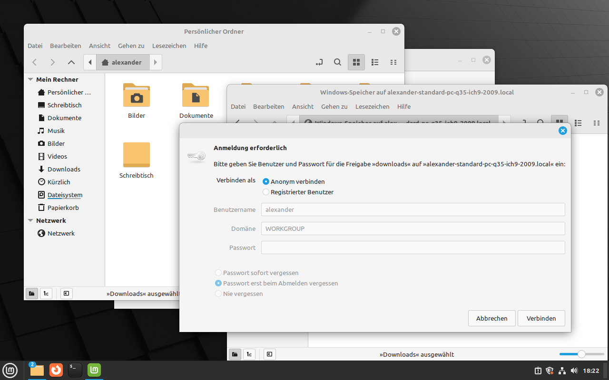The width and height of the screenshot is (609, 380).
Task: Open Datei menu in Persönlicher Ordner
Action: (x=35, y=46)
